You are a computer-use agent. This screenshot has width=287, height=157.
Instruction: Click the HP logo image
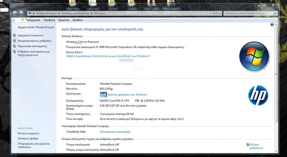(258, 95)
